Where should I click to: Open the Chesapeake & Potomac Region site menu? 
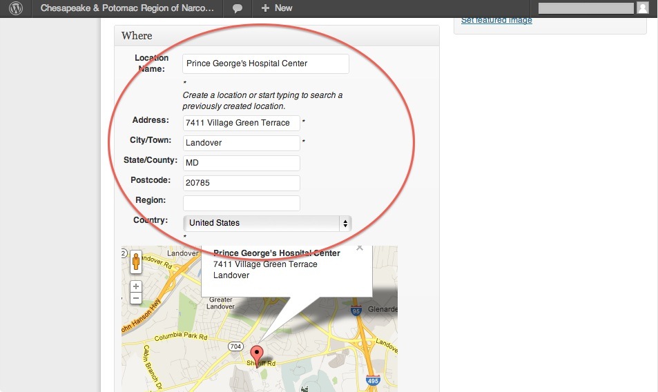(x=127, y=8)
